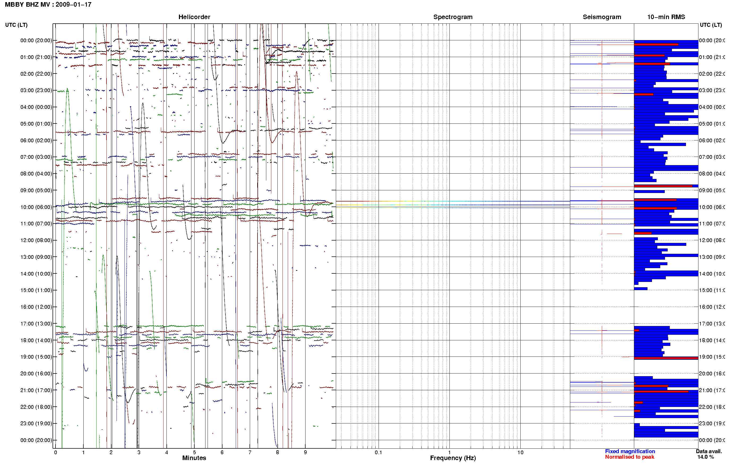This screenshot has height=472, width=755.
Task: Select the 'Helicorder' panel heading
Action: 194,17
